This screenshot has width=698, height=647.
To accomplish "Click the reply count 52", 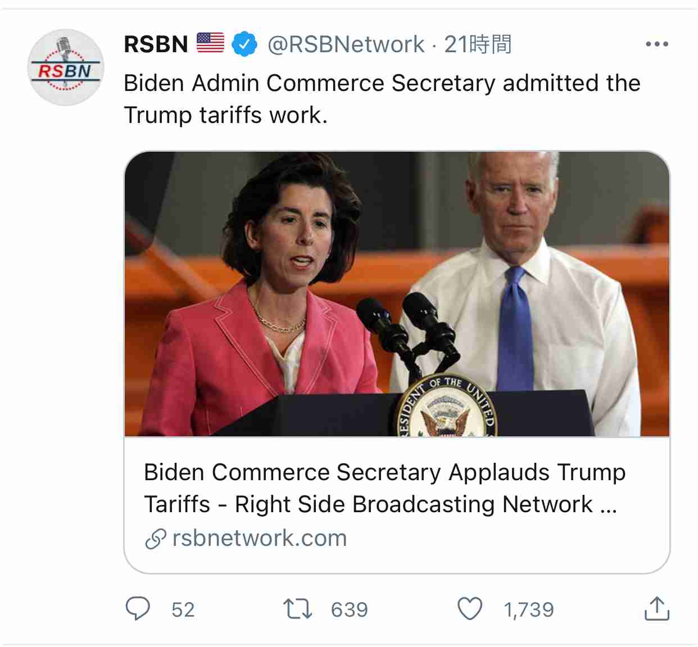I will (x=183, y=610).
